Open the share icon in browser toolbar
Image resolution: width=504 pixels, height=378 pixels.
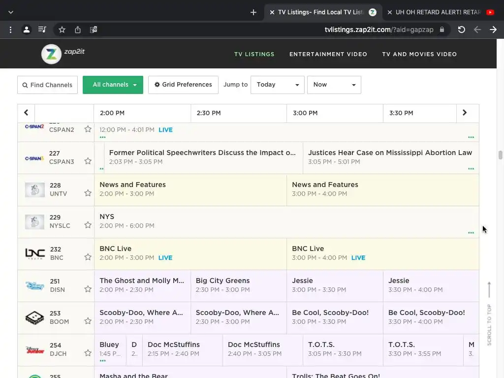[78, 30]
